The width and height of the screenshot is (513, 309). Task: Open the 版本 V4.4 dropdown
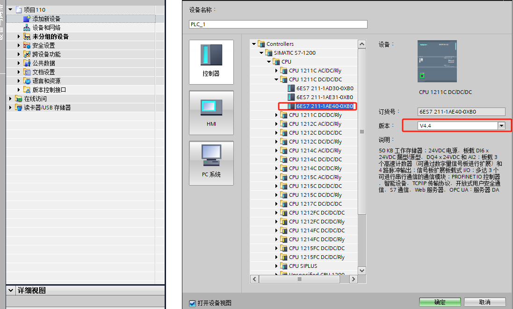point(501,126)
